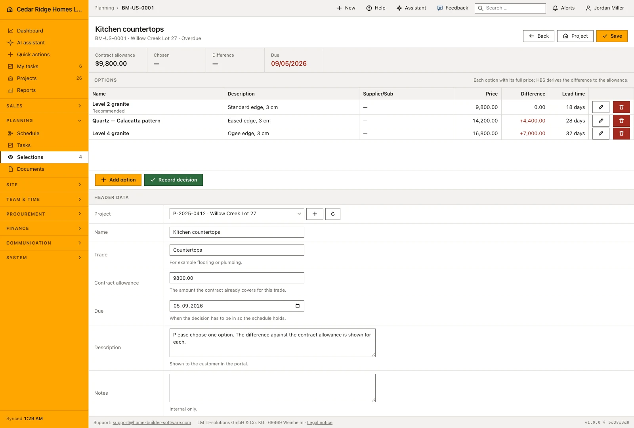Launch the Assistant from top bar
The image size is (634, 428).
(411, 8)
